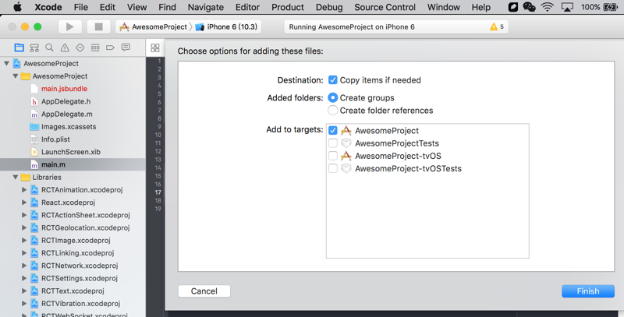624x317 pixels.
Task: Click the yellow warning badge in status bar
Action: point(496,26)
